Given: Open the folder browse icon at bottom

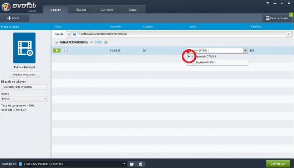Looking at the screenshot, I should (x=132, y=164).
